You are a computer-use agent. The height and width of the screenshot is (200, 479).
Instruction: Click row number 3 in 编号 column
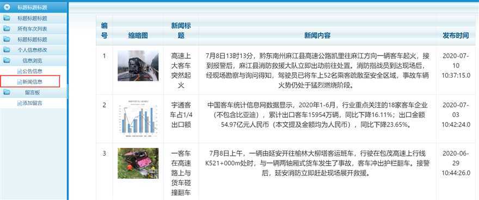(x=104, y=153)
